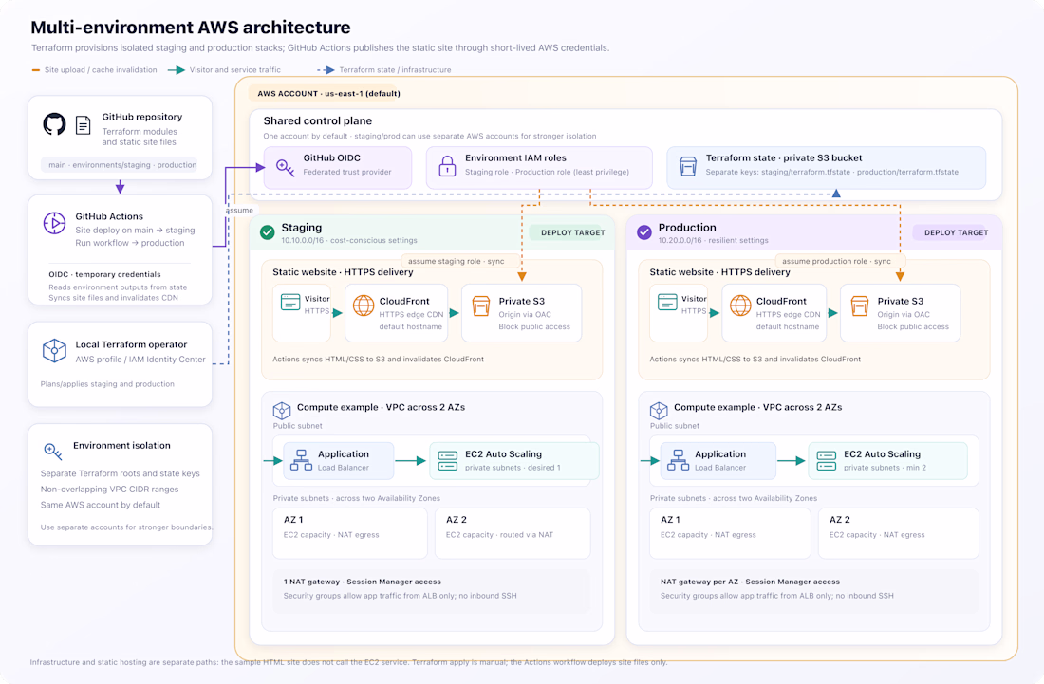Click the Production EC2 Auto Scaling icon
The image size is (1044, 684).
(x=827, y=460)
